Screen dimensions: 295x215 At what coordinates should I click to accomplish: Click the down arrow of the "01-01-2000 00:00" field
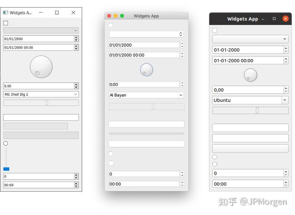286,62
